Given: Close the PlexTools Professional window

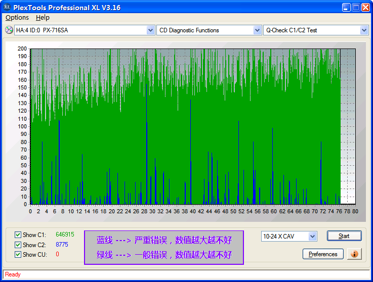Looking at the screenshot, I should pyautogui.click(x=366, y=7).
